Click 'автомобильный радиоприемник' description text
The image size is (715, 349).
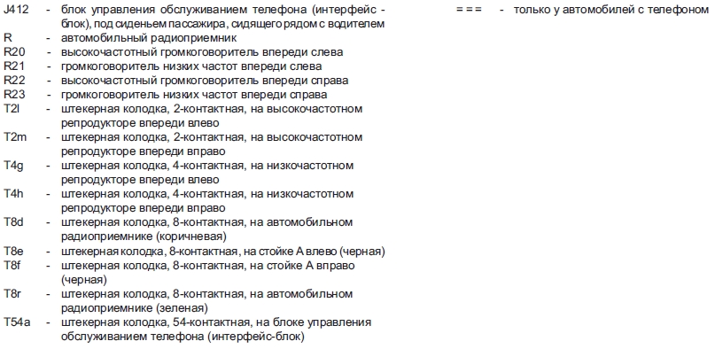149,38
